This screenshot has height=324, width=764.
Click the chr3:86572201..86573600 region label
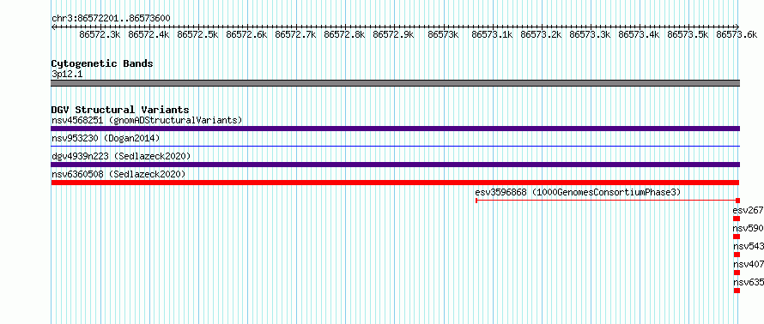(111, 19)
